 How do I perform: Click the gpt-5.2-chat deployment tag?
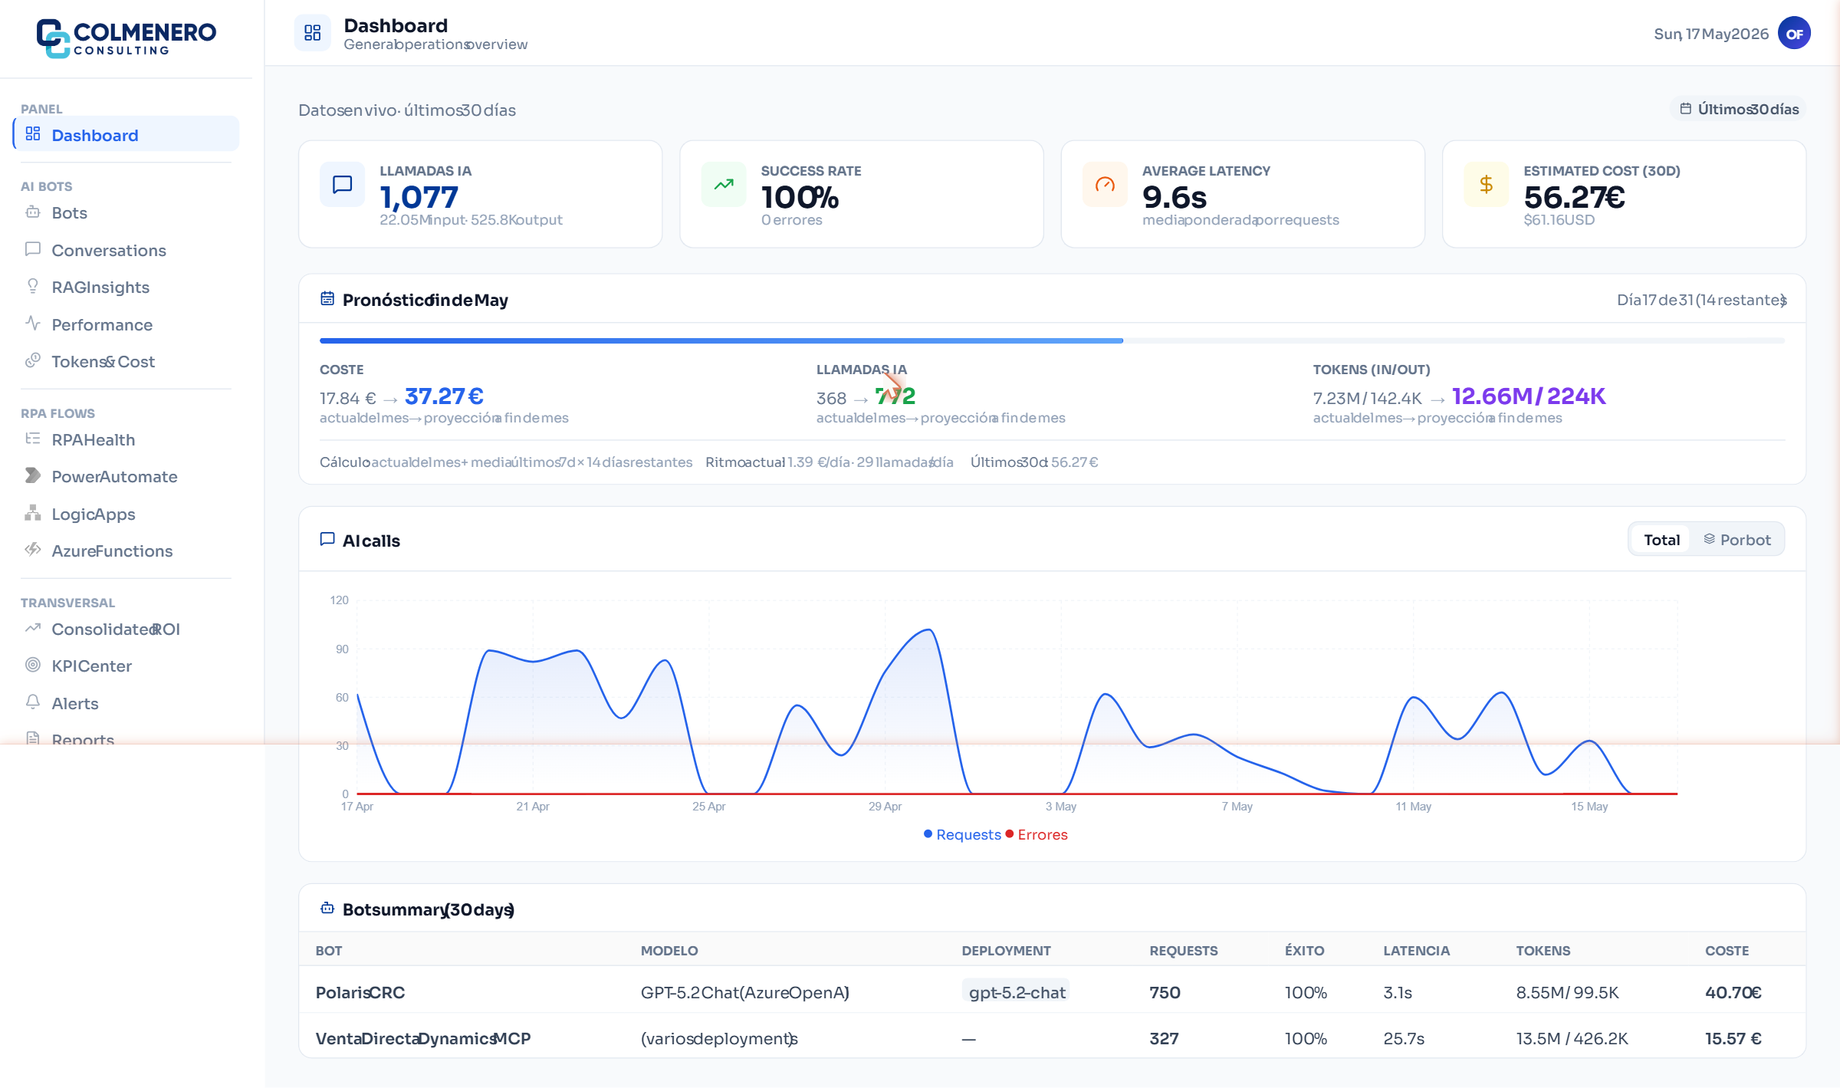coord(1017,992)
